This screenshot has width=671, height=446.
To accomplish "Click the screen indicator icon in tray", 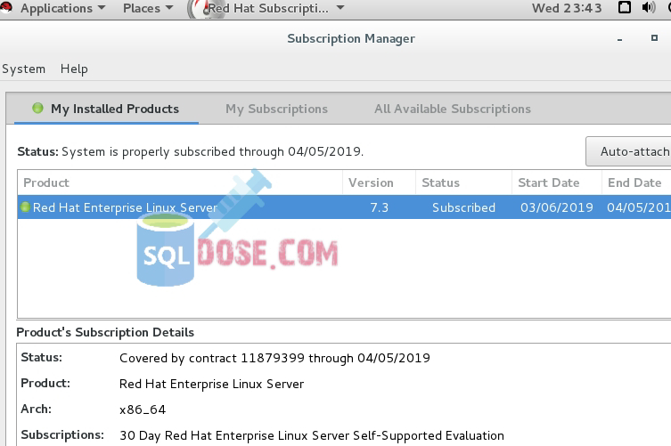I will [x=625, y=7].
